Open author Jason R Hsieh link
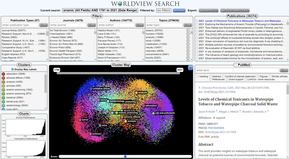The height and width of the screenshot is (159, 289). (x=207, y=112)
